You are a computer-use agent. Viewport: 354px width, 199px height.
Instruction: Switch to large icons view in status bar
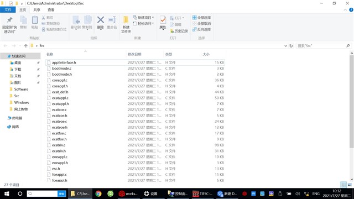coord(350,185)
